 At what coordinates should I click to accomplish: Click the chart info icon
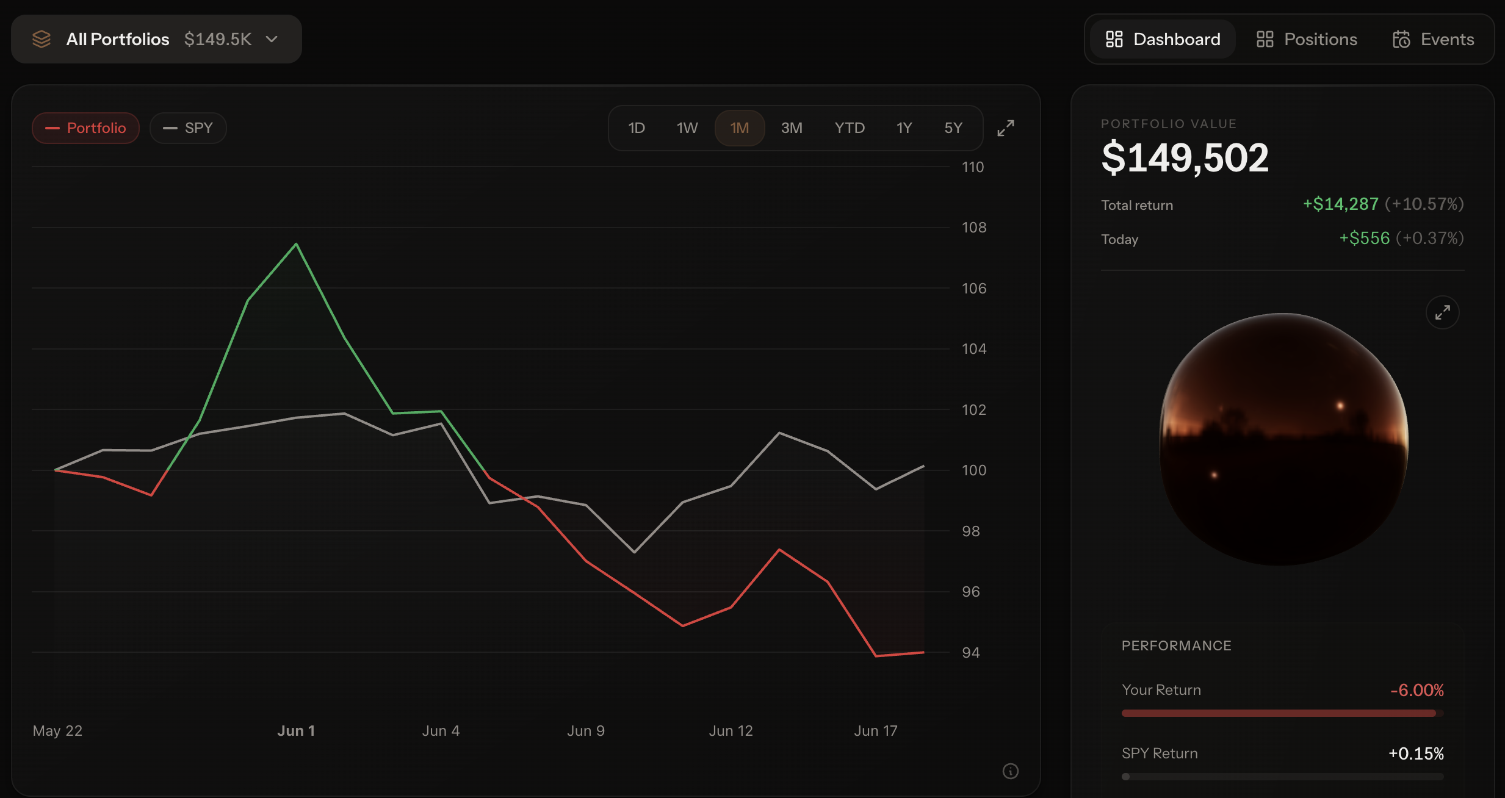click(1011, 771)
